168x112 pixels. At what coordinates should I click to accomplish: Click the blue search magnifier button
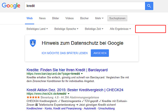pos(149,6)
